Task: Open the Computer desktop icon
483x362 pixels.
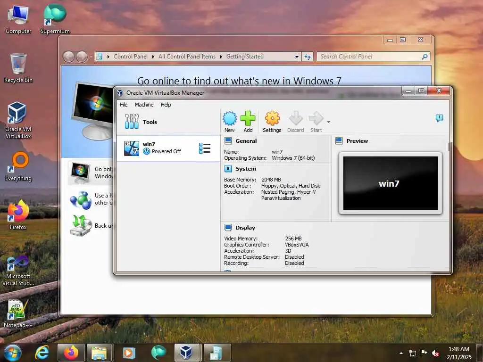Action: 18,19
